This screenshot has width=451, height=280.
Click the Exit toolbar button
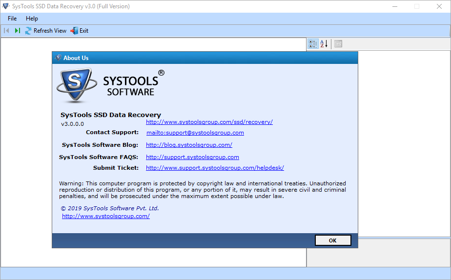[x=80, y=30]
